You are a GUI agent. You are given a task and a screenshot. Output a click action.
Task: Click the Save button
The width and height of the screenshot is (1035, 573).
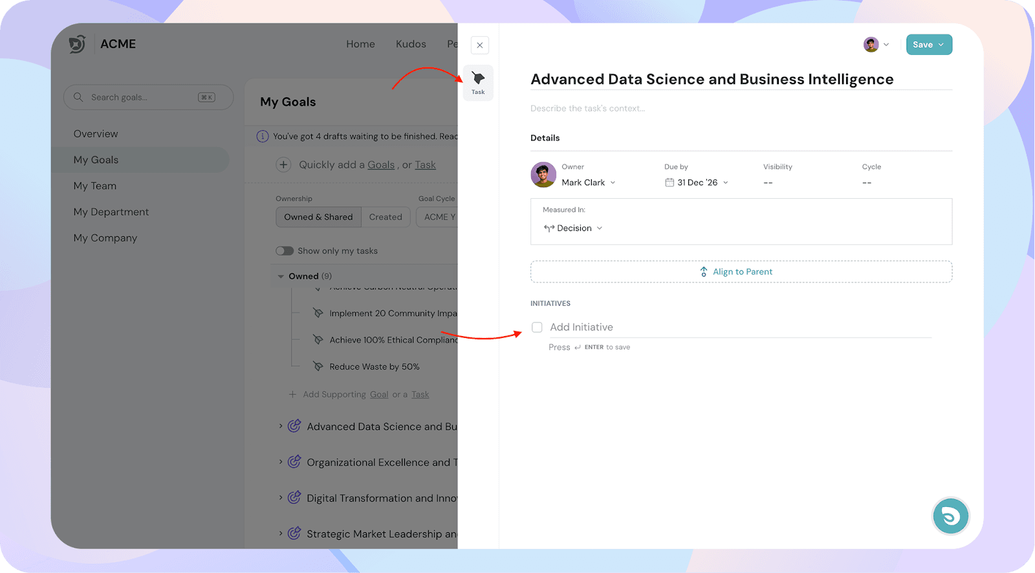tap(923, 45)
